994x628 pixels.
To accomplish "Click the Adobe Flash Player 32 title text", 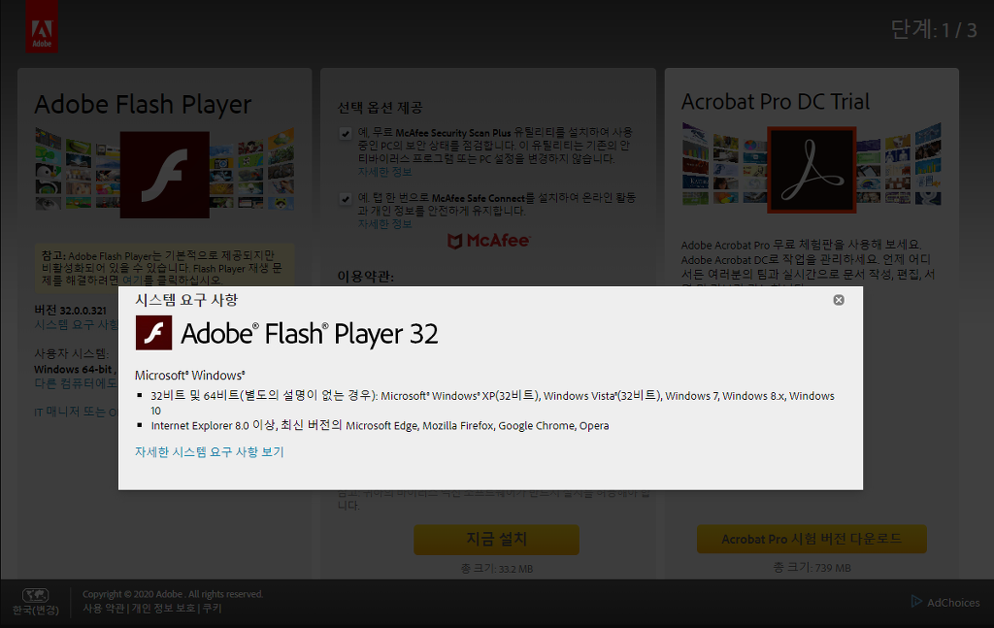I will [310, 334].
